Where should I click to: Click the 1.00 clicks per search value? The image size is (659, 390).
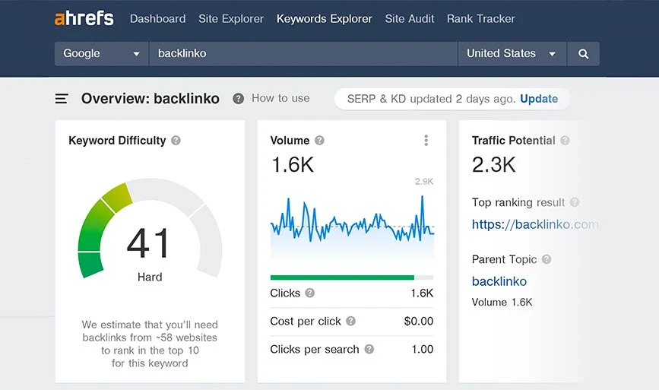coord(423,349)
